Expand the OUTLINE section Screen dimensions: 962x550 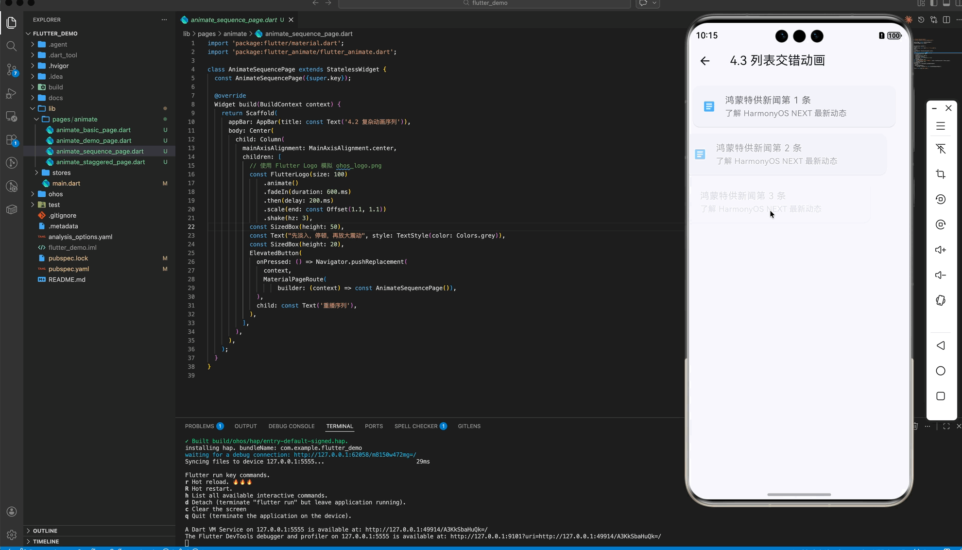pos(45,531)
